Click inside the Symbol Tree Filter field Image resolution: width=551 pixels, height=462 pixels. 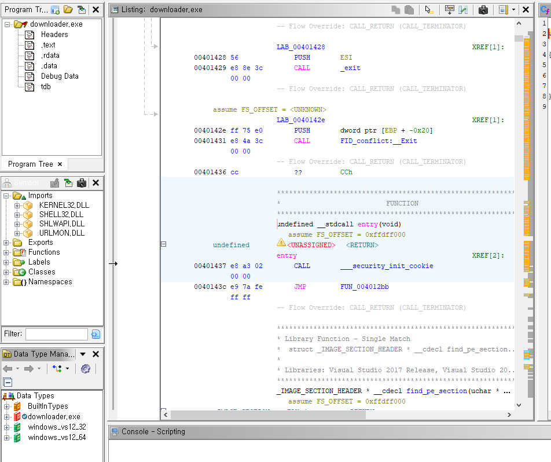(56, 334)
